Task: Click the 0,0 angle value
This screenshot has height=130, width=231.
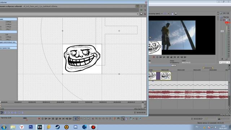Action: 7,35
